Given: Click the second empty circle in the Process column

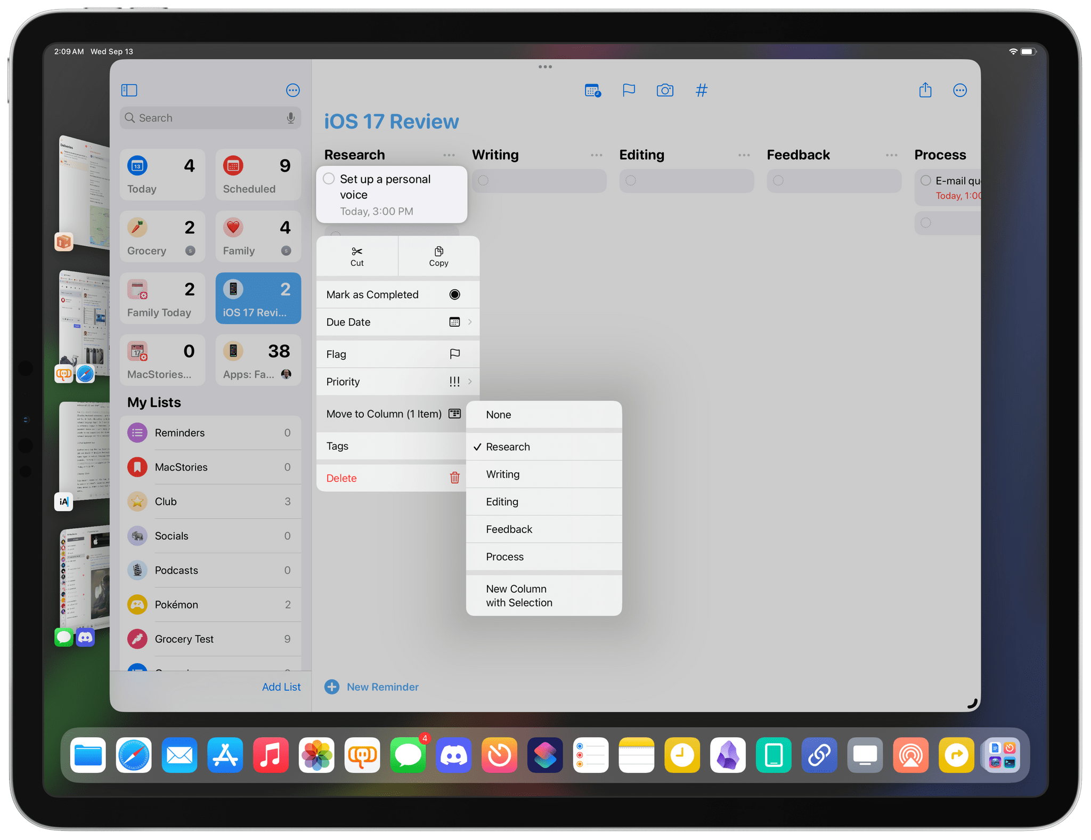Looking at the screenshot, I should pos(926,223).
